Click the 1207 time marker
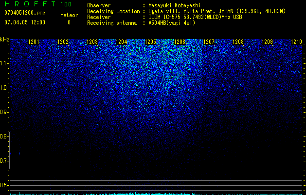 click(209, 42)
